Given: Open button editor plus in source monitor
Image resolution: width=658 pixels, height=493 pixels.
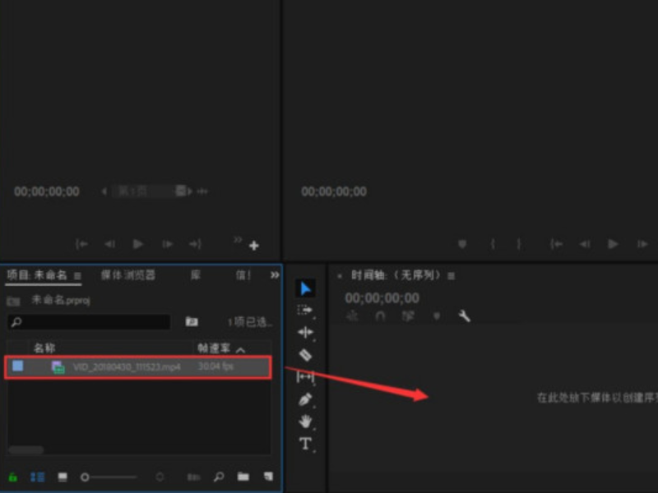Looking at the screenshot, I should coord(254,245).
